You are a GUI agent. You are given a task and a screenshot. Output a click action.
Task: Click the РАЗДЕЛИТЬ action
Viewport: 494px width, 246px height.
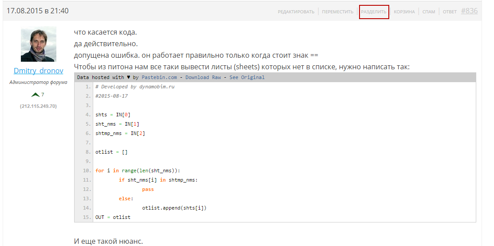374,12
